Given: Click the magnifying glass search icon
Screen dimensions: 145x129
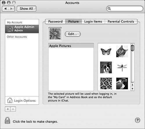Looking at the screenshot, I should point(109,9).
